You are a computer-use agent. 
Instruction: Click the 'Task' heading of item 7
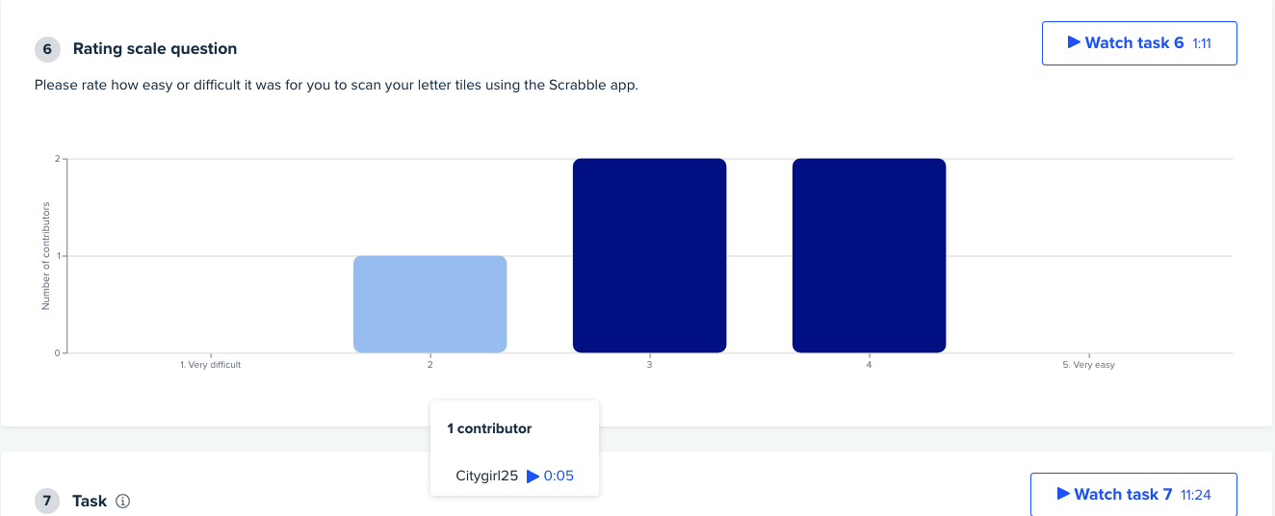pyautogui.click(x=90, y=501)
